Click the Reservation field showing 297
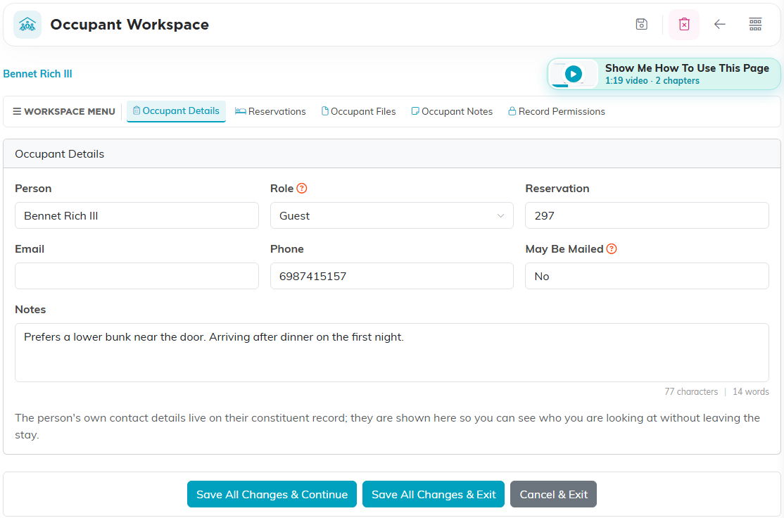The image size is (784, 518). point(647,215)
